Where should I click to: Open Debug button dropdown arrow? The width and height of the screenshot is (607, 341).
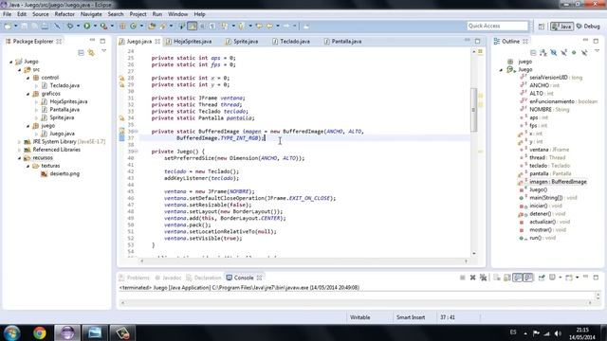click(x=78, y=26)
